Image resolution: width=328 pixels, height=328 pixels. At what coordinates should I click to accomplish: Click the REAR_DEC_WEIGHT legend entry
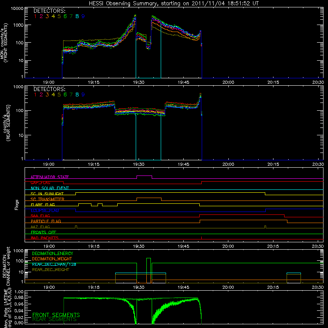(x=50, y=270)
